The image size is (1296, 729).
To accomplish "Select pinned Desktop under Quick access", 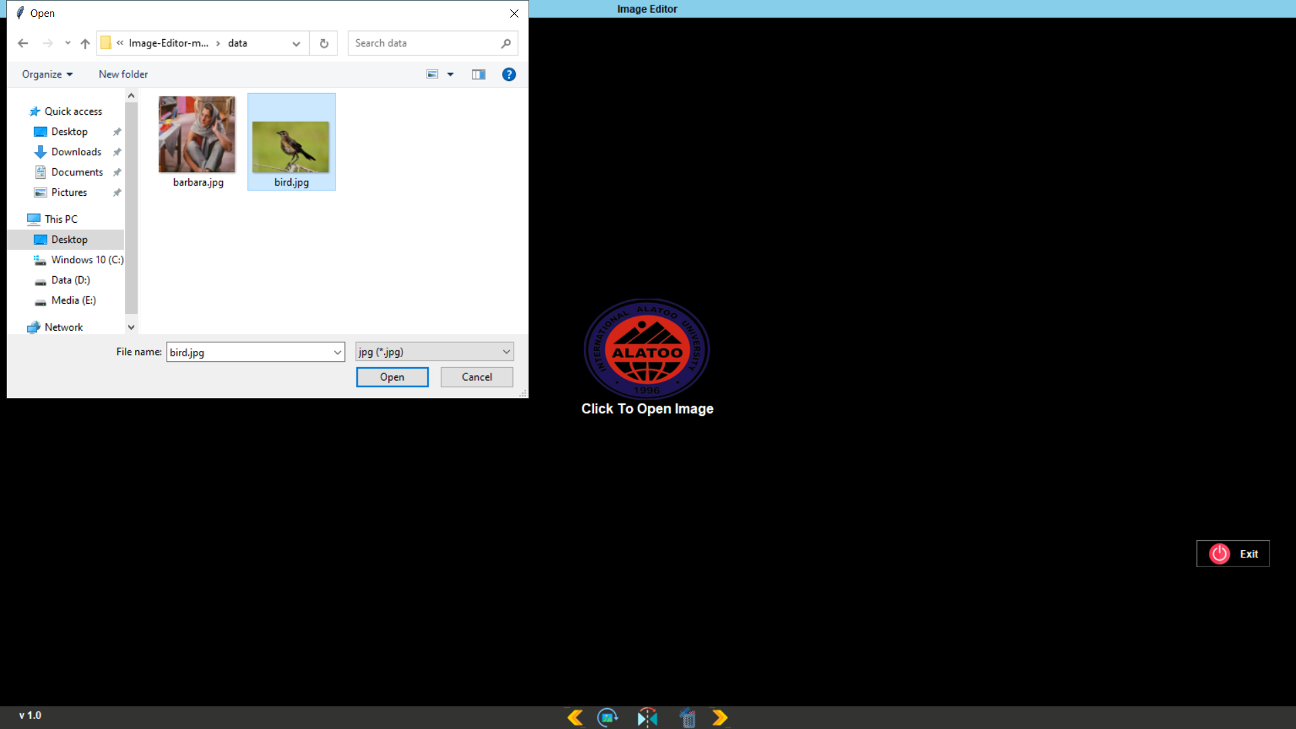I will (69, 132).
